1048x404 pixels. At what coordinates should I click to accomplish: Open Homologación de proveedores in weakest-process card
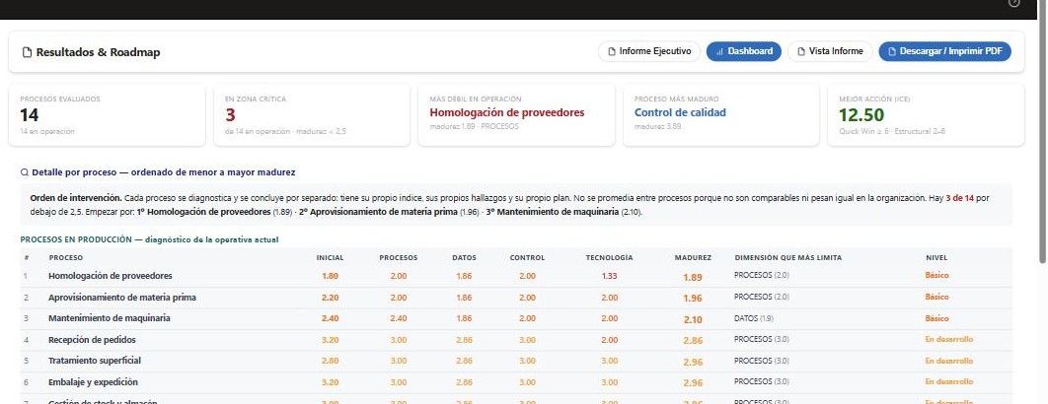click(x=506, y=113)
